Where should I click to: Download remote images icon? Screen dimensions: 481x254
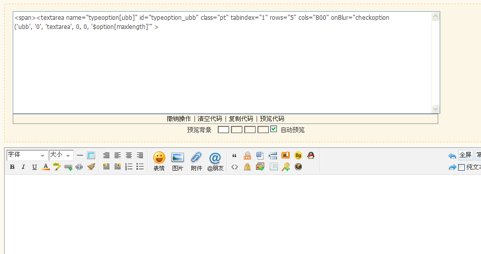(260, 167)
